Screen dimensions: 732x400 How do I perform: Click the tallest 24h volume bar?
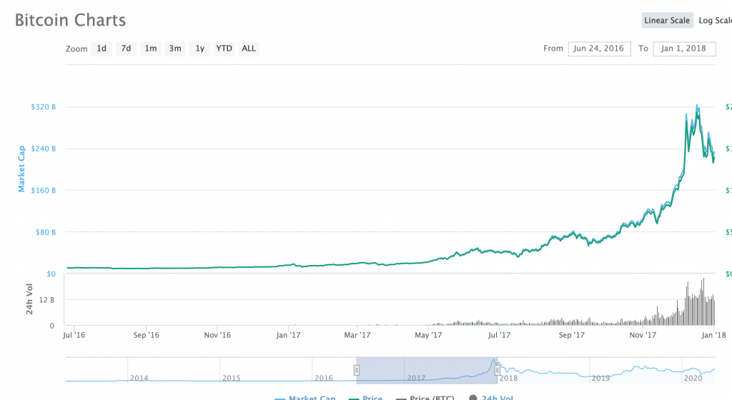point(703,301)
